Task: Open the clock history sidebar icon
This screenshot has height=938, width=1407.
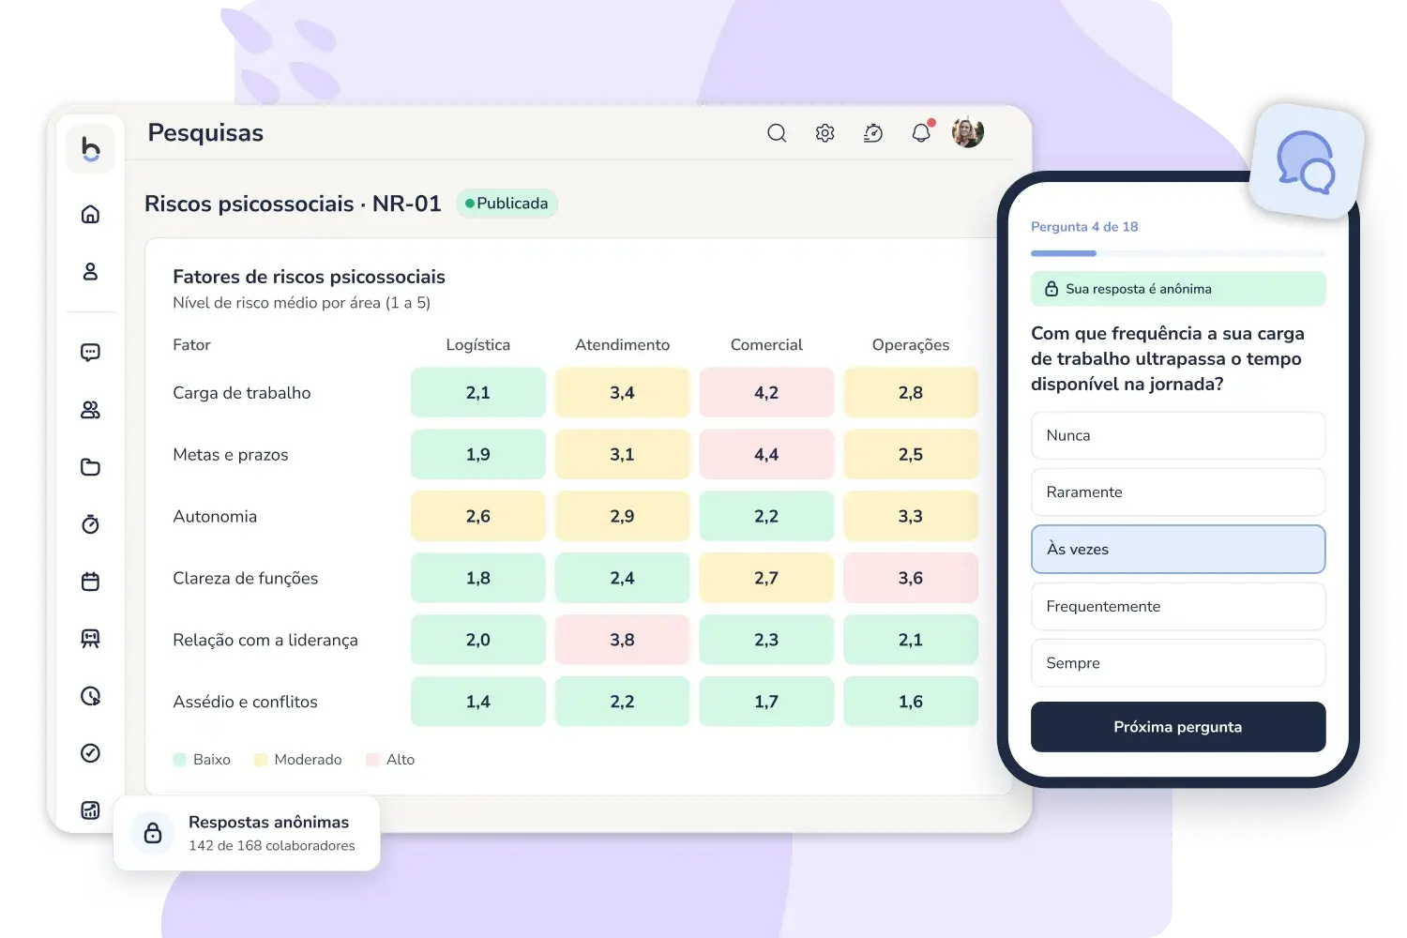Action: click(x=91, y=696)
